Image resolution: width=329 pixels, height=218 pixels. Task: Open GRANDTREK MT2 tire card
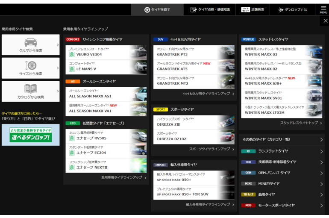point(194,82)
